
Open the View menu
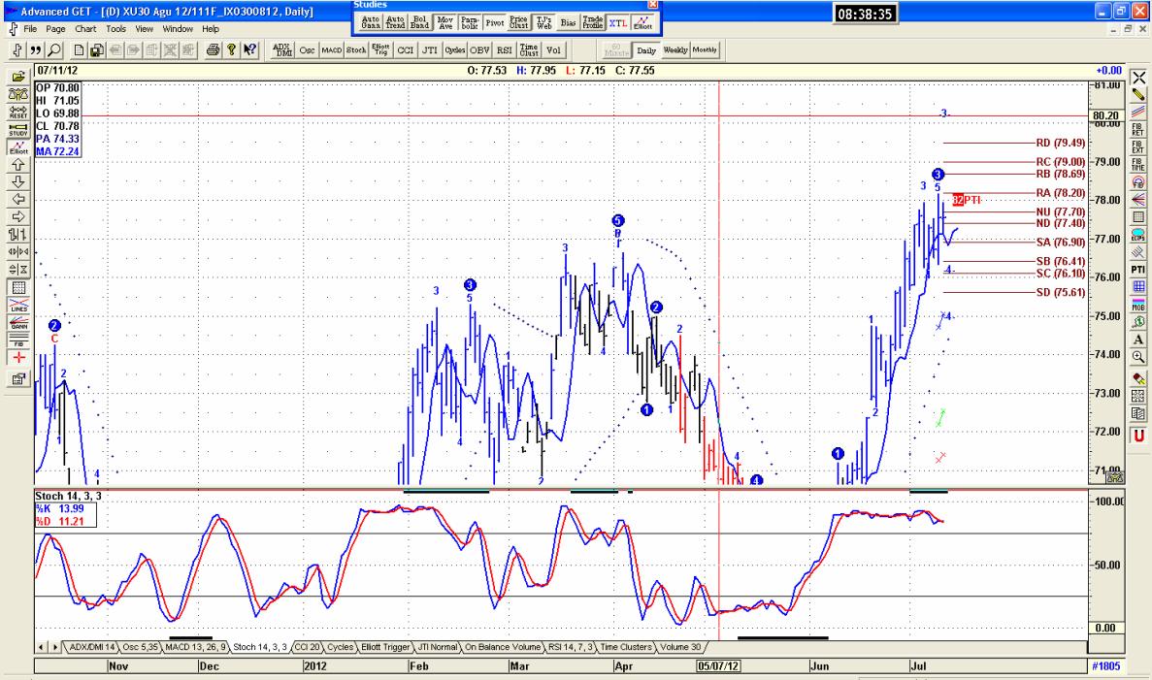pos(144,29)
